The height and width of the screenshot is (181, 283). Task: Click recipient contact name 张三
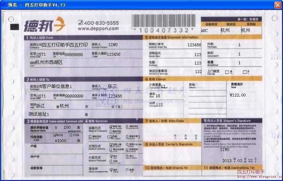point(112,86)
